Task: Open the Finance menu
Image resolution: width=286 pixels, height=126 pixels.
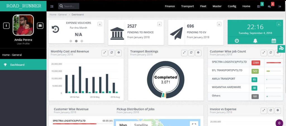Action: click(170, 6)
